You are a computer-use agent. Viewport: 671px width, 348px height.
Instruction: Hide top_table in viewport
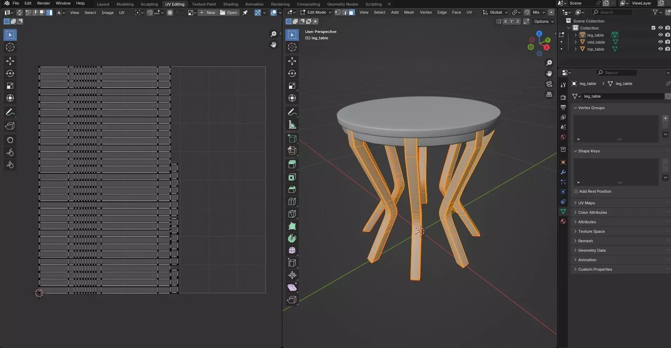[x=660, y=49]
